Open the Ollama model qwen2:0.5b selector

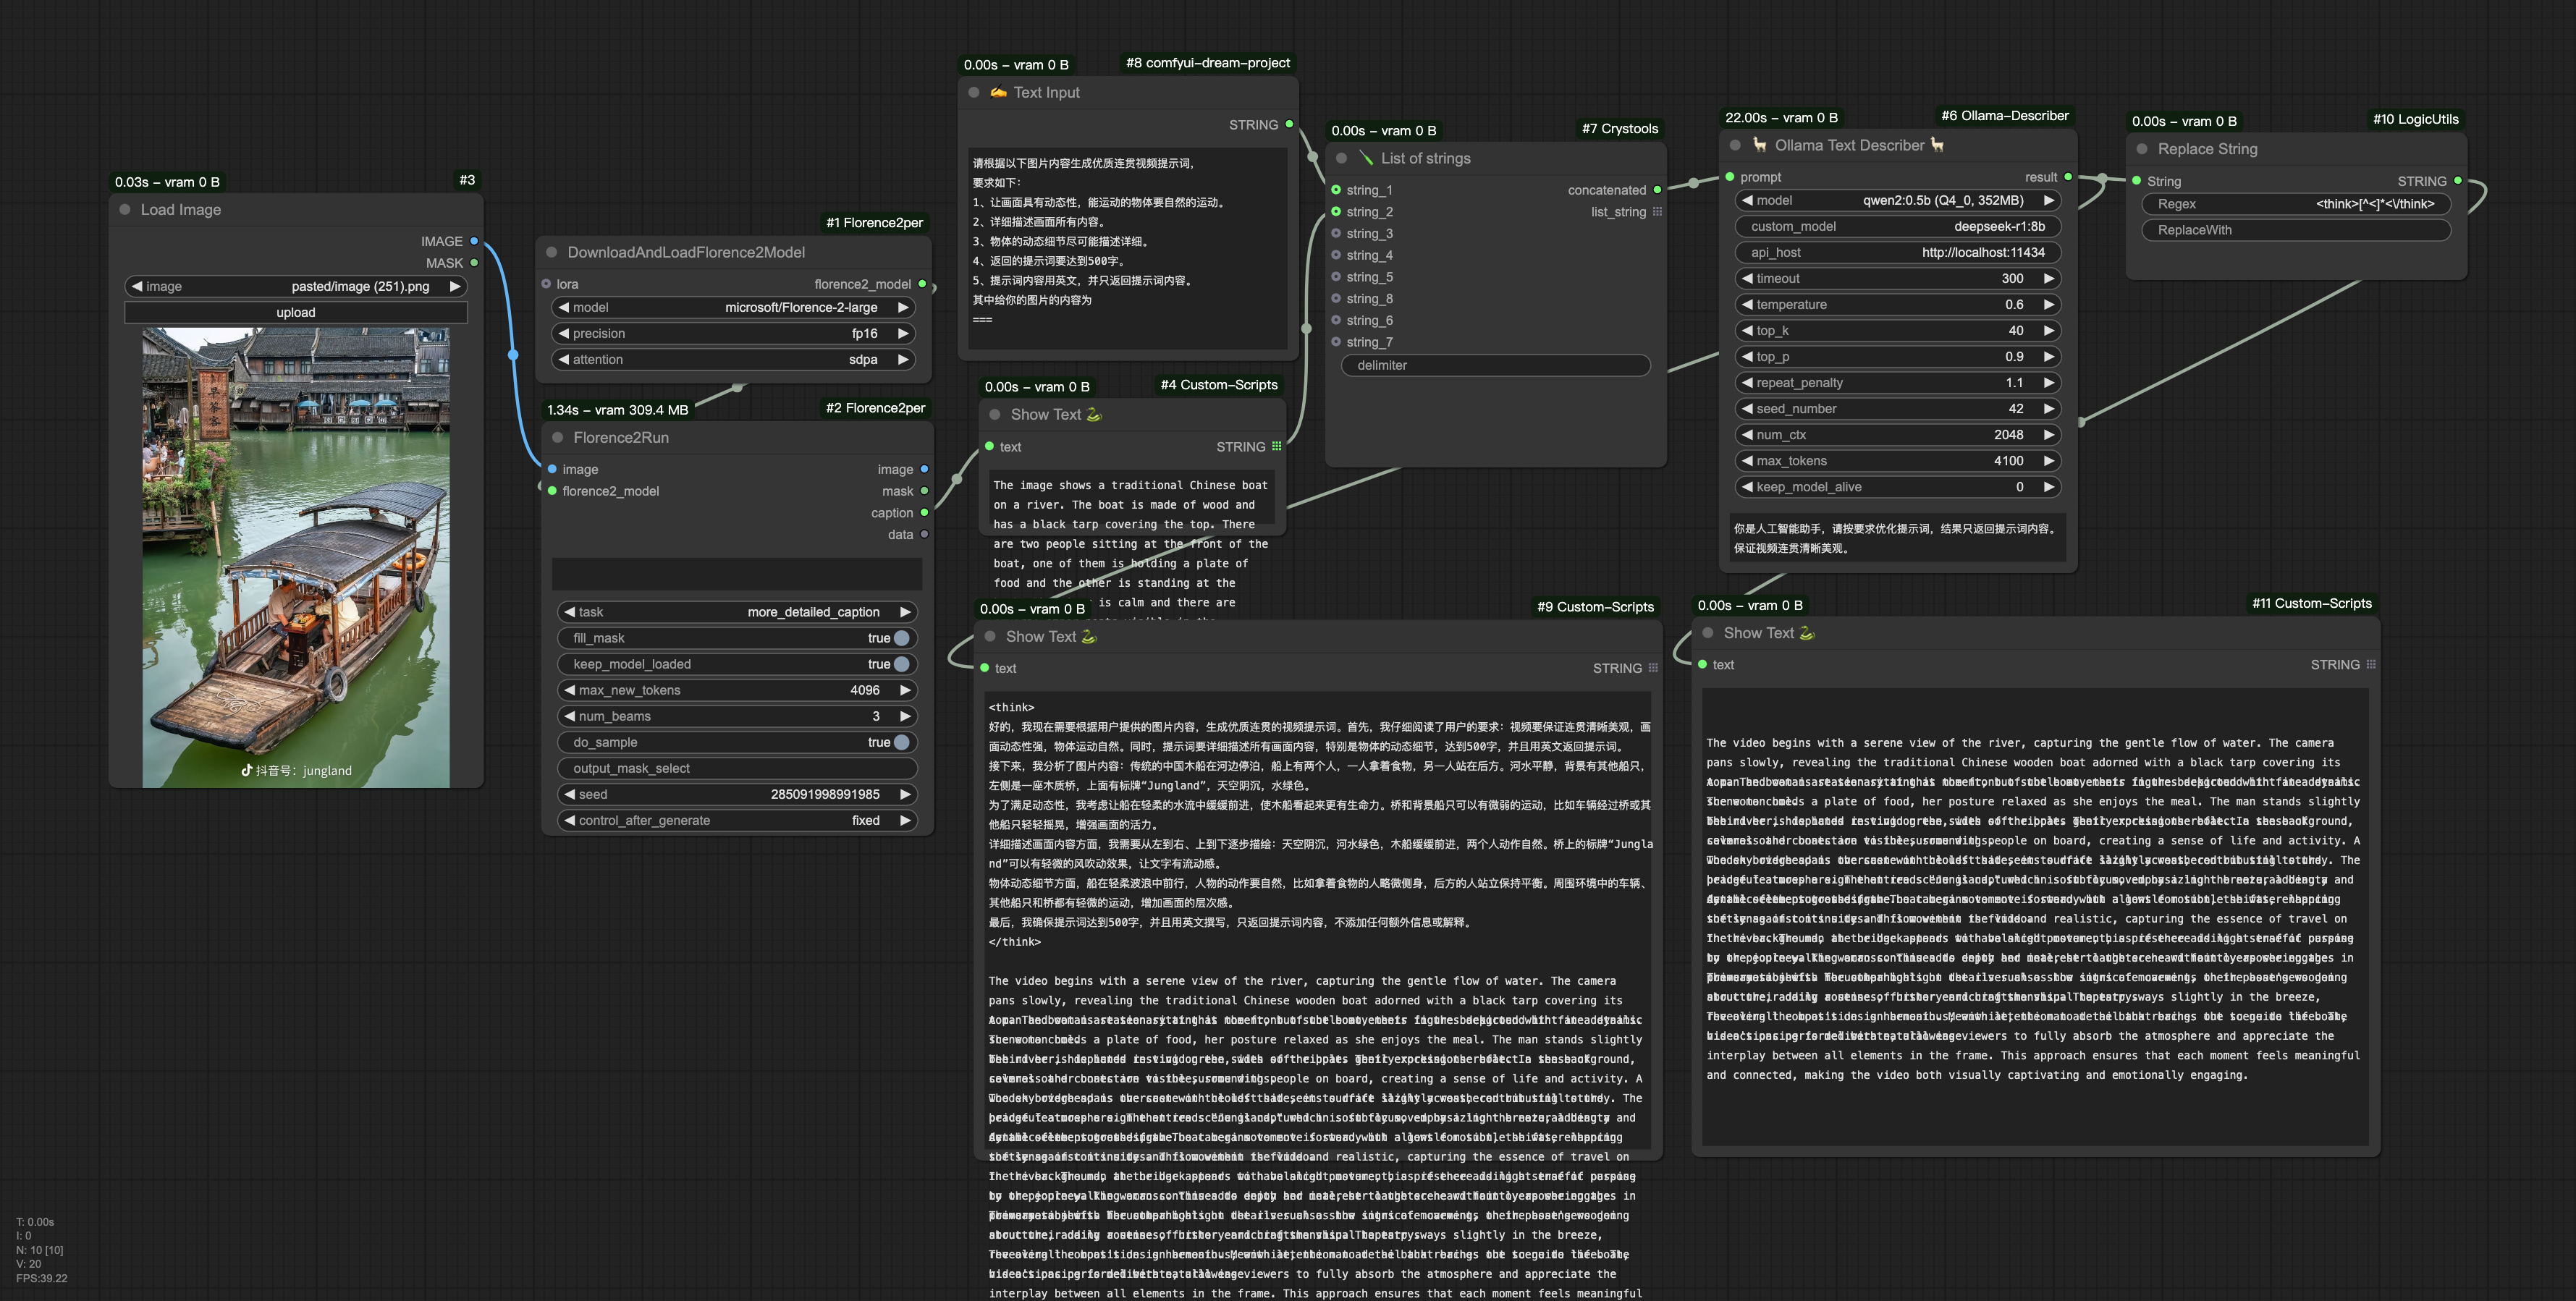1897,200
